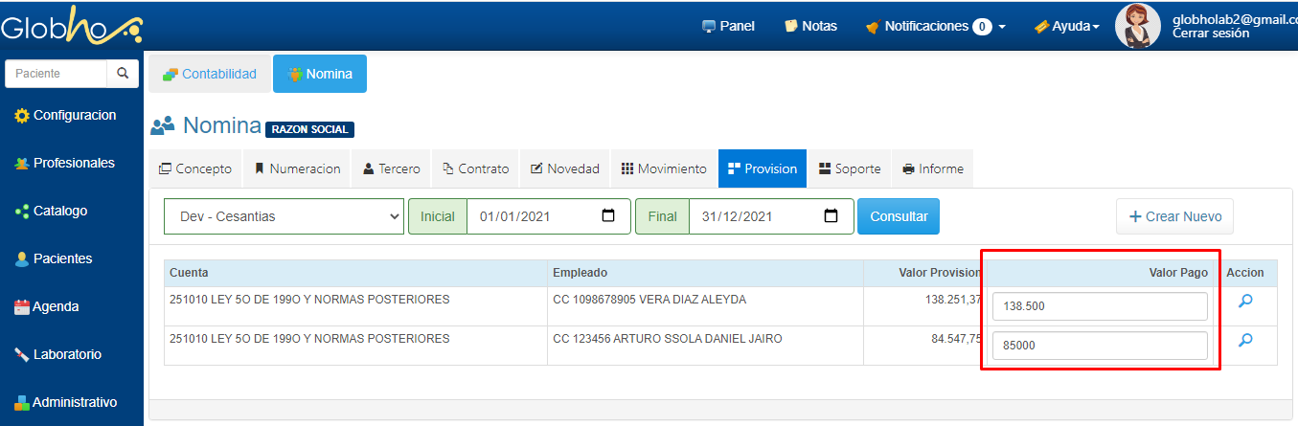The width and height of the screenshot is (1298, 426).
Task: Open Panel from top bar
Action: [728, 26]
